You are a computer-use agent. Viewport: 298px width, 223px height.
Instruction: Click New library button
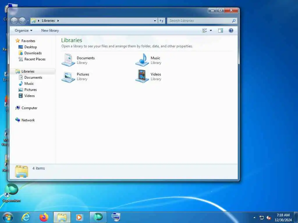[x=50, y=30]
